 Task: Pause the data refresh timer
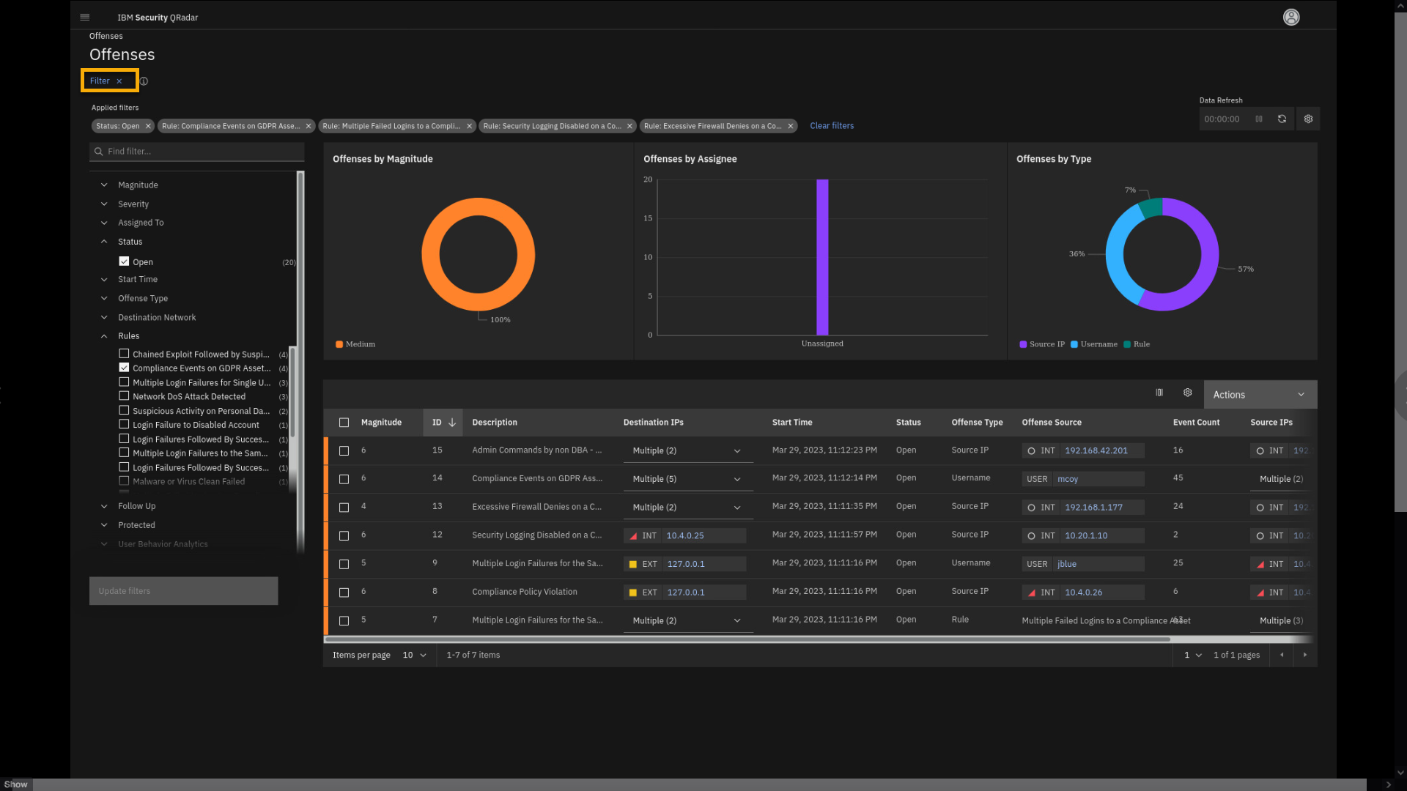[1259, 119]
